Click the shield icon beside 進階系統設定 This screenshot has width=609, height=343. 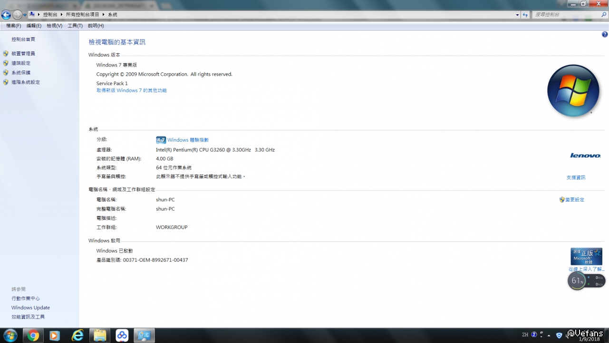tap(6, 82)
